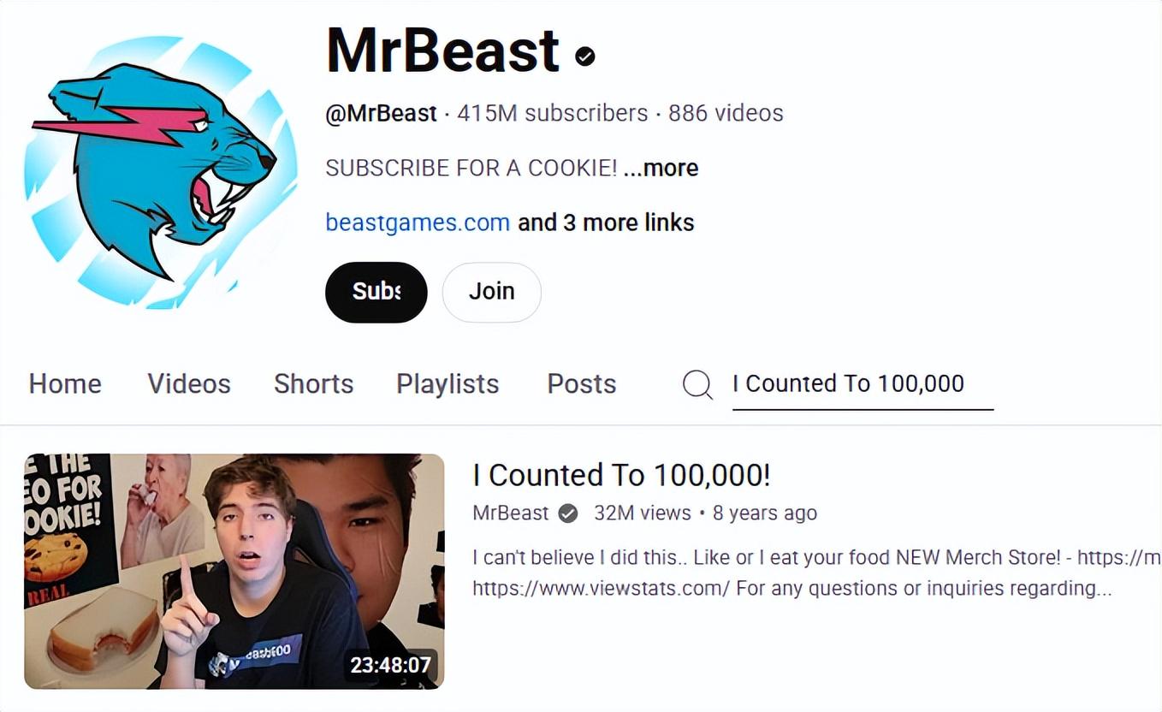The width and height of the screenshot is (1162, 712).
Task: Click the magnifying glass search icon
Action: click(697, 384)
